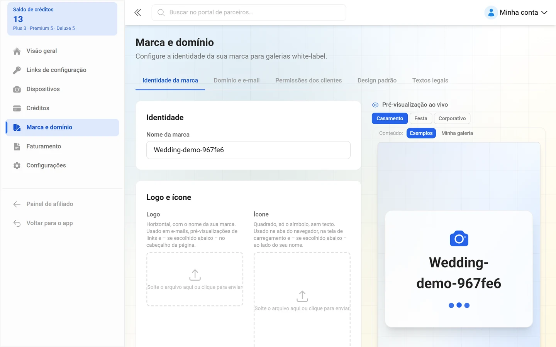The width and height of the screenshot is (556, 347).
Task: Focus the partner portal search field
Action: click(x=249, y=12)
